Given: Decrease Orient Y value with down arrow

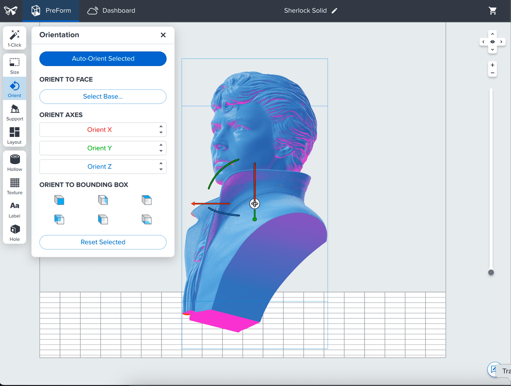Looking at the screenshot, I should pyautogui.click(x=161, y=151).
